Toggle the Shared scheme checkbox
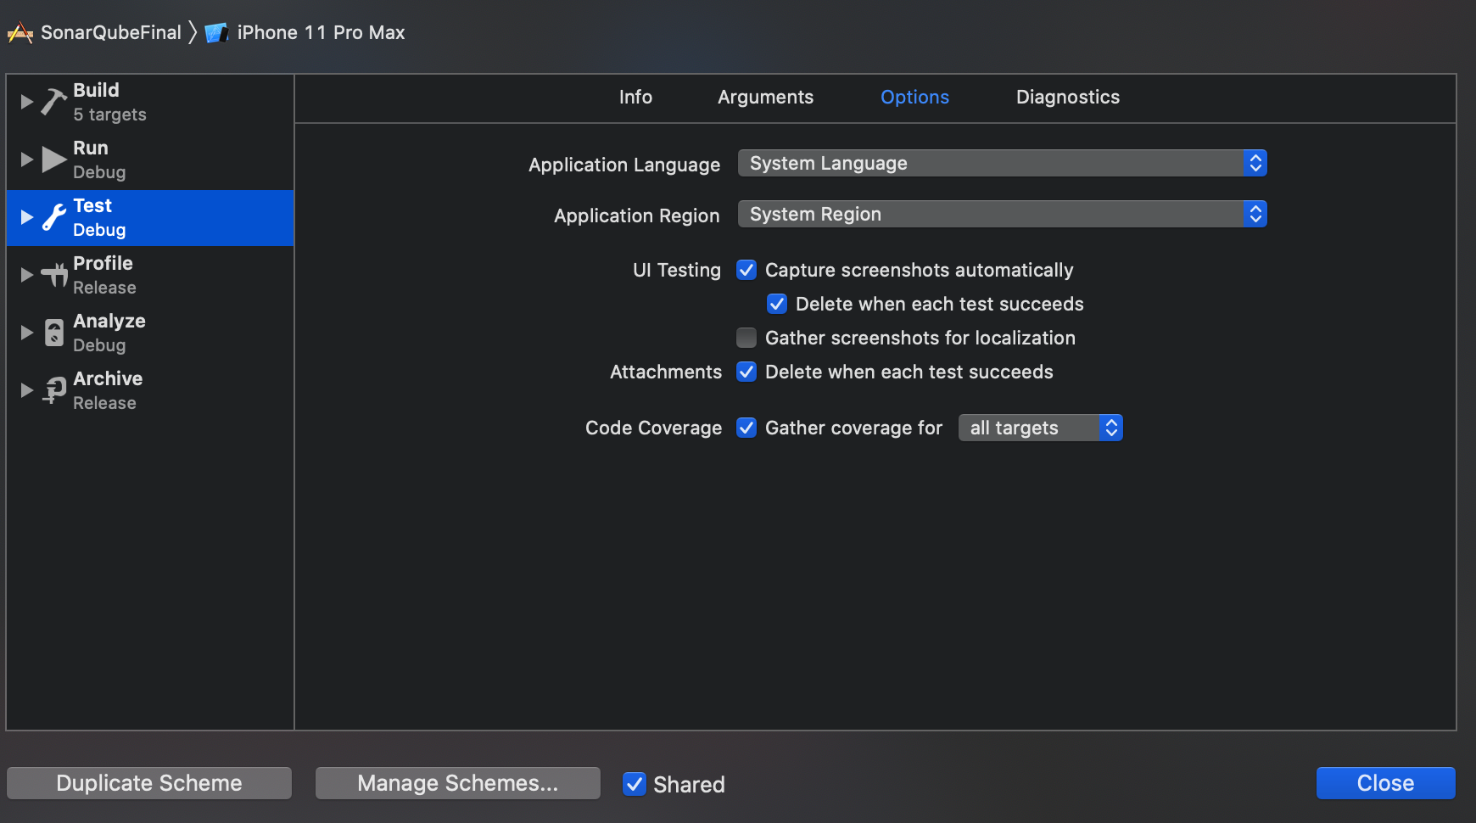This screenshot has width=1476, height=823. click(634, 784)
